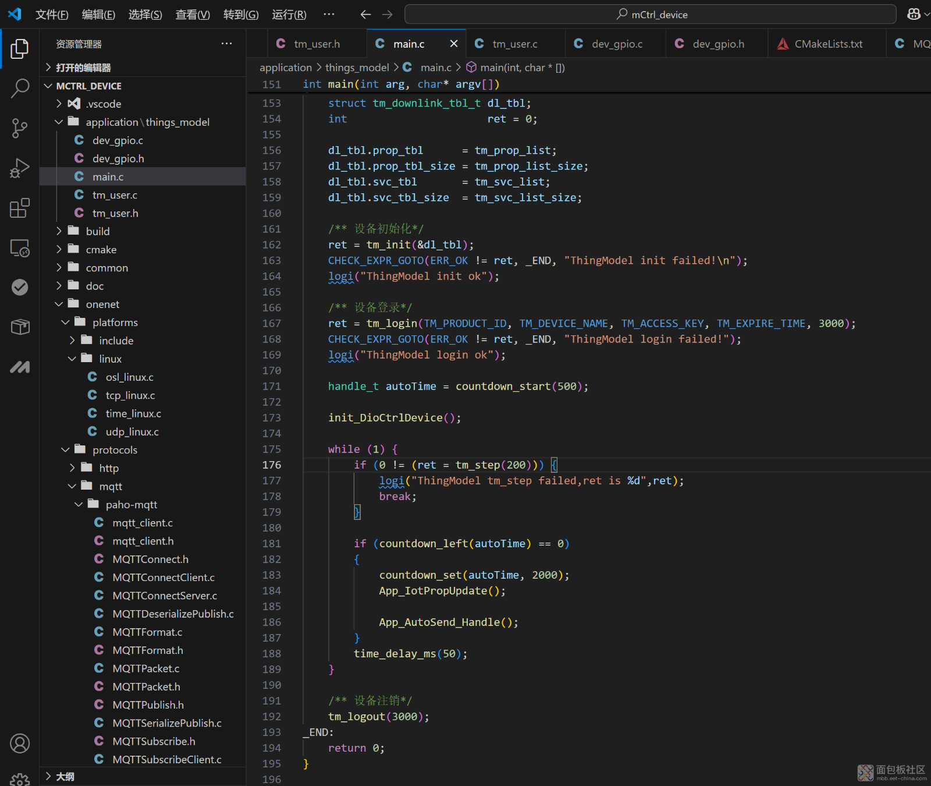Open the Explorer view in activity bar
Screen dimensions: 931x786
[19, 49]
